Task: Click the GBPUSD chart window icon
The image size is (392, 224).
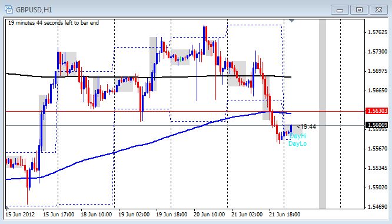Action: point(9,10)
